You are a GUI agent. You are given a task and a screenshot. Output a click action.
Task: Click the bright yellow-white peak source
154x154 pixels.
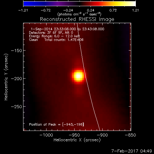click(x=79, y=76)
